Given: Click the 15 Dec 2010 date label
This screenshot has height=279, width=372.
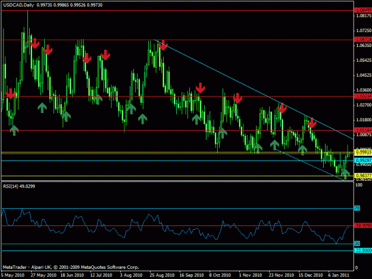Looking at the screenshot, I should click(311, 275).
